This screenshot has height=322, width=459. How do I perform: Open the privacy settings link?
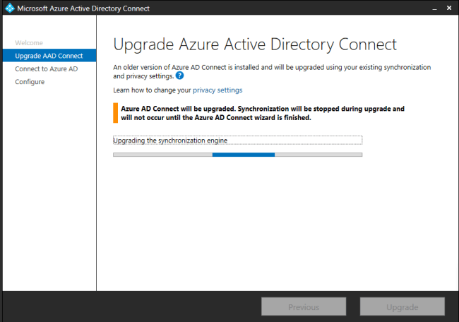coord(217,90)
